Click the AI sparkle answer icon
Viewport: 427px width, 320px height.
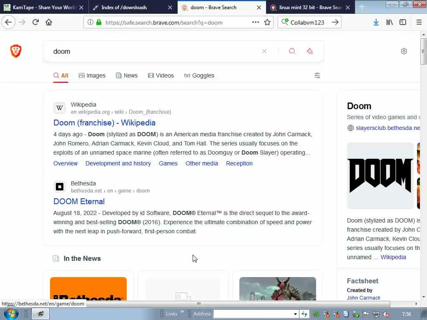[310, 51]
